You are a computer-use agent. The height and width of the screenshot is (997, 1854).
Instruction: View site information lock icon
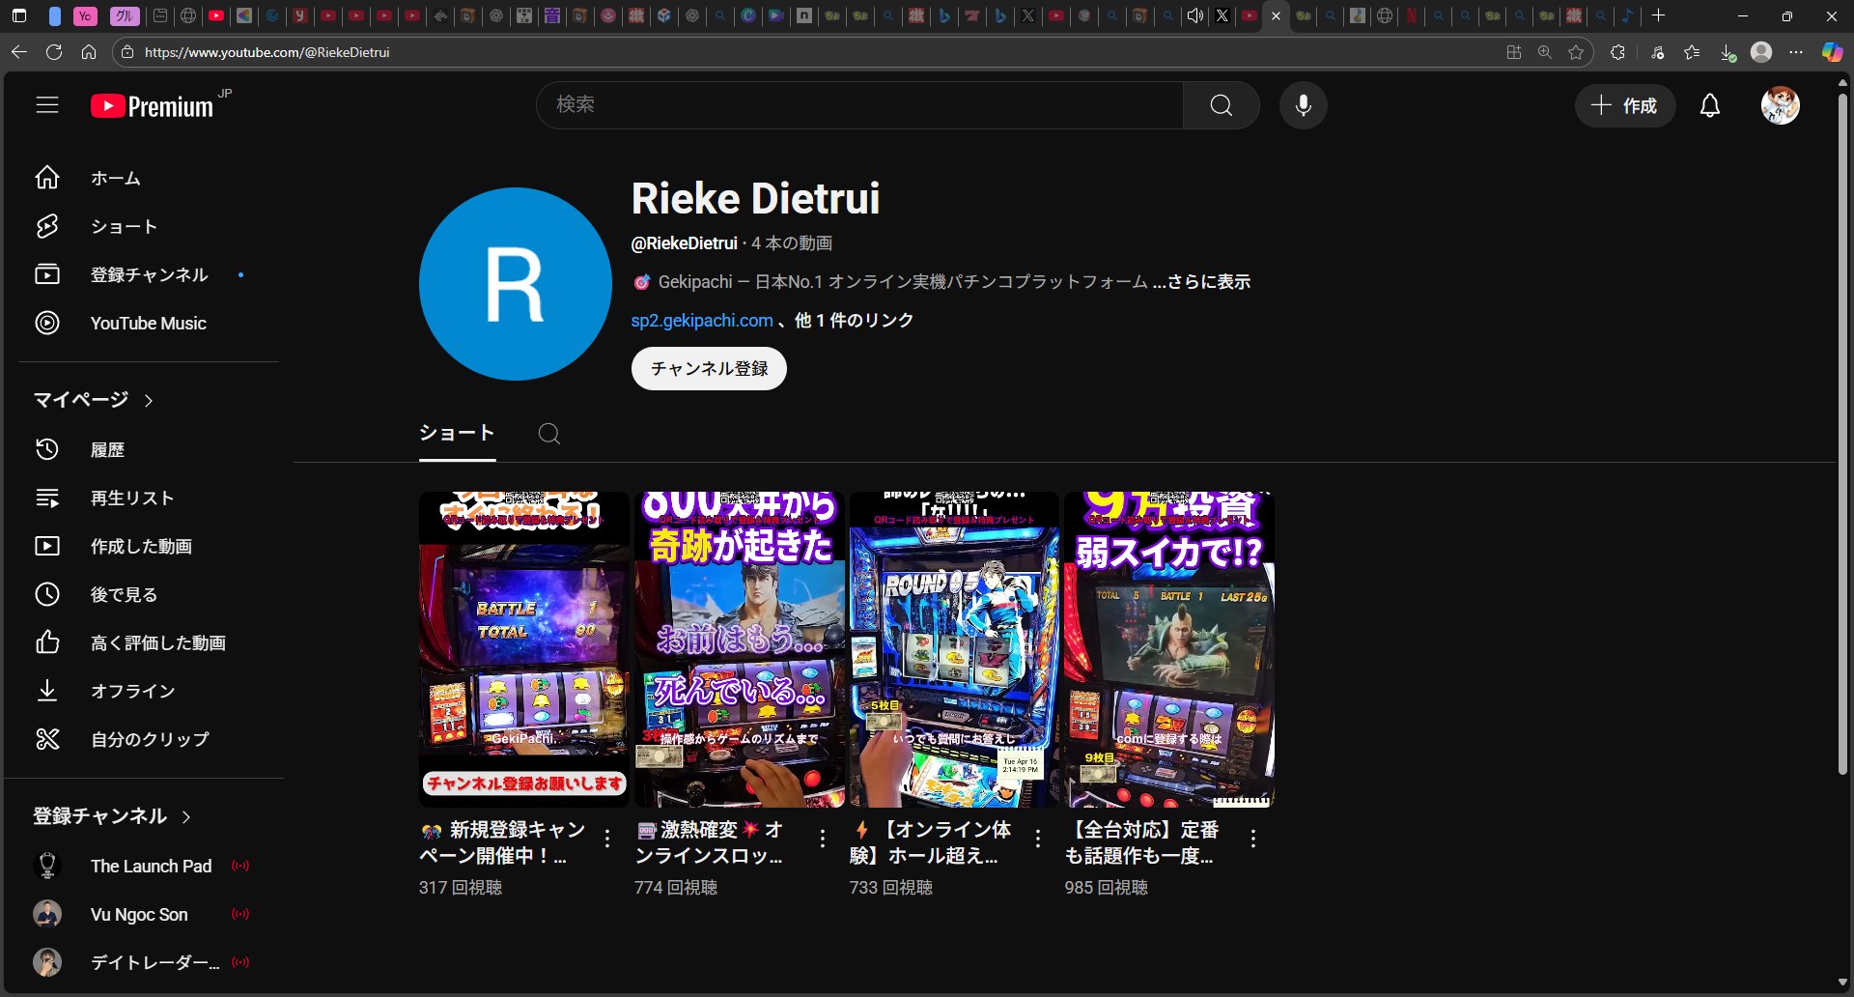click(x=126, y=52)
